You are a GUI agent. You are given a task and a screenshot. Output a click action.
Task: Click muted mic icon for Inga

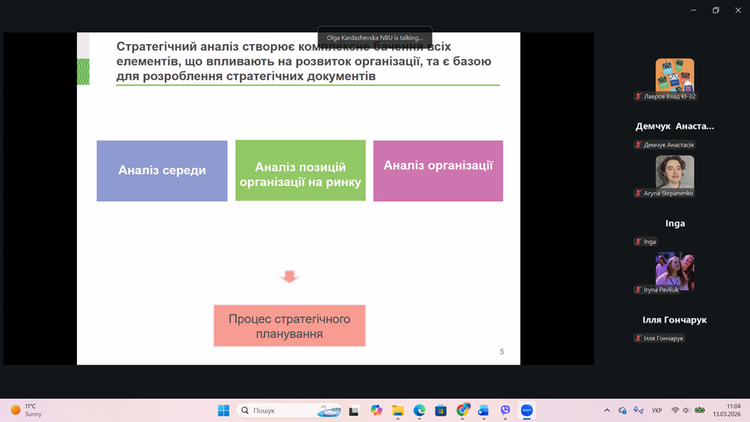click(x=638, y=242)
